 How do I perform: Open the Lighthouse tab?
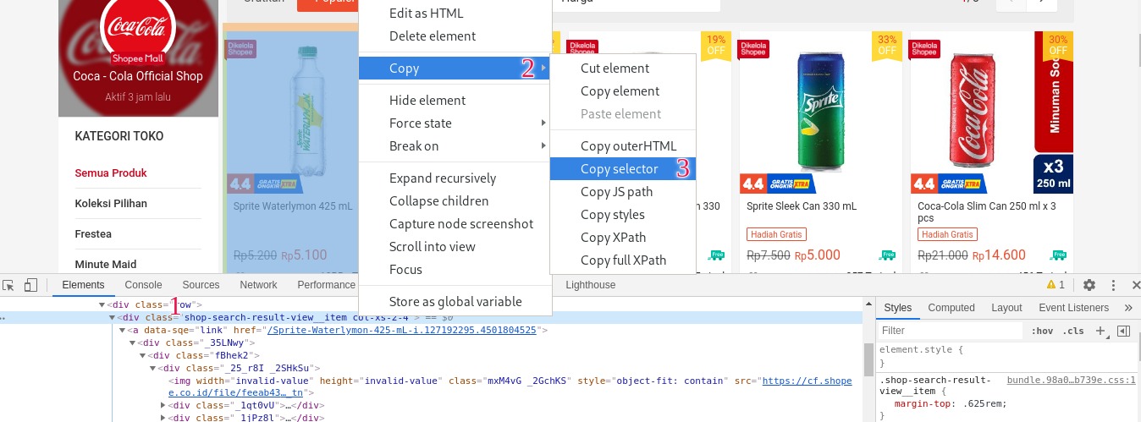click(591, 285)
